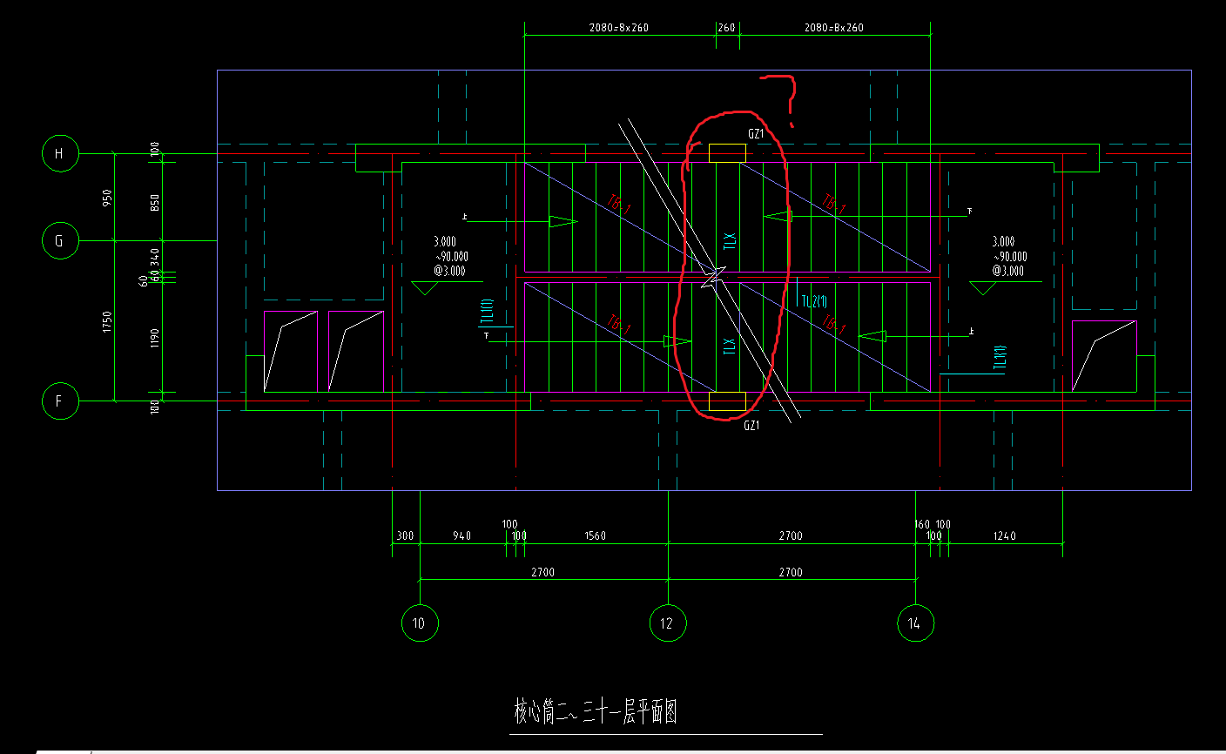Click 2700 dimension directly between bubbles 10 and 12
This screenshot has height=754, width=1226.
(x=542, y=572)
